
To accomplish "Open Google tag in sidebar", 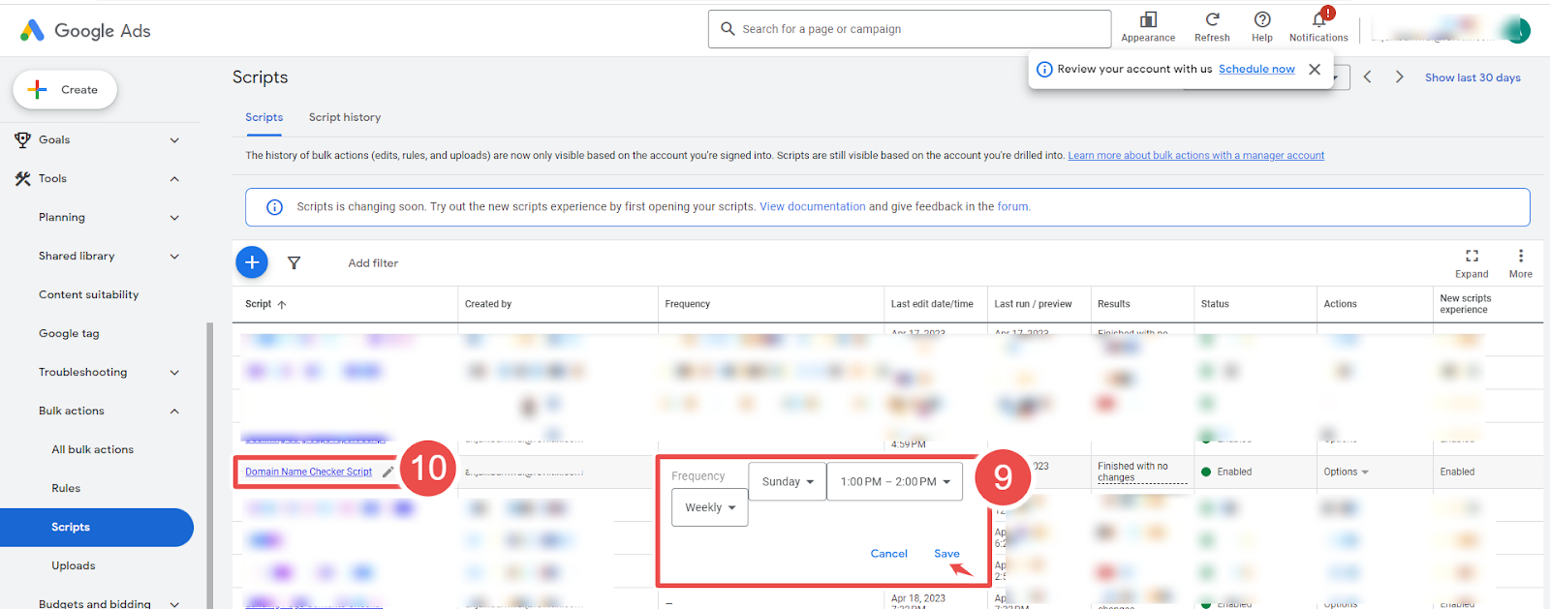I will (69, 333).
